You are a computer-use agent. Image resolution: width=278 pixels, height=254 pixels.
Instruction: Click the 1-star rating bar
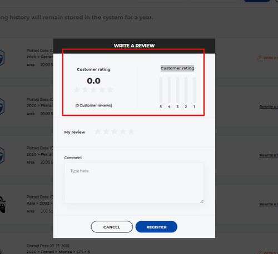(x=194, y=90)
